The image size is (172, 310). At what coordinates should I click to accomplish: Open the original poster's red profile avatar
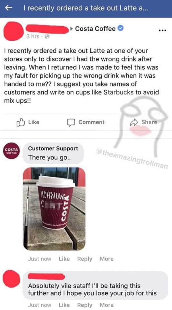(x=13, y=32)
